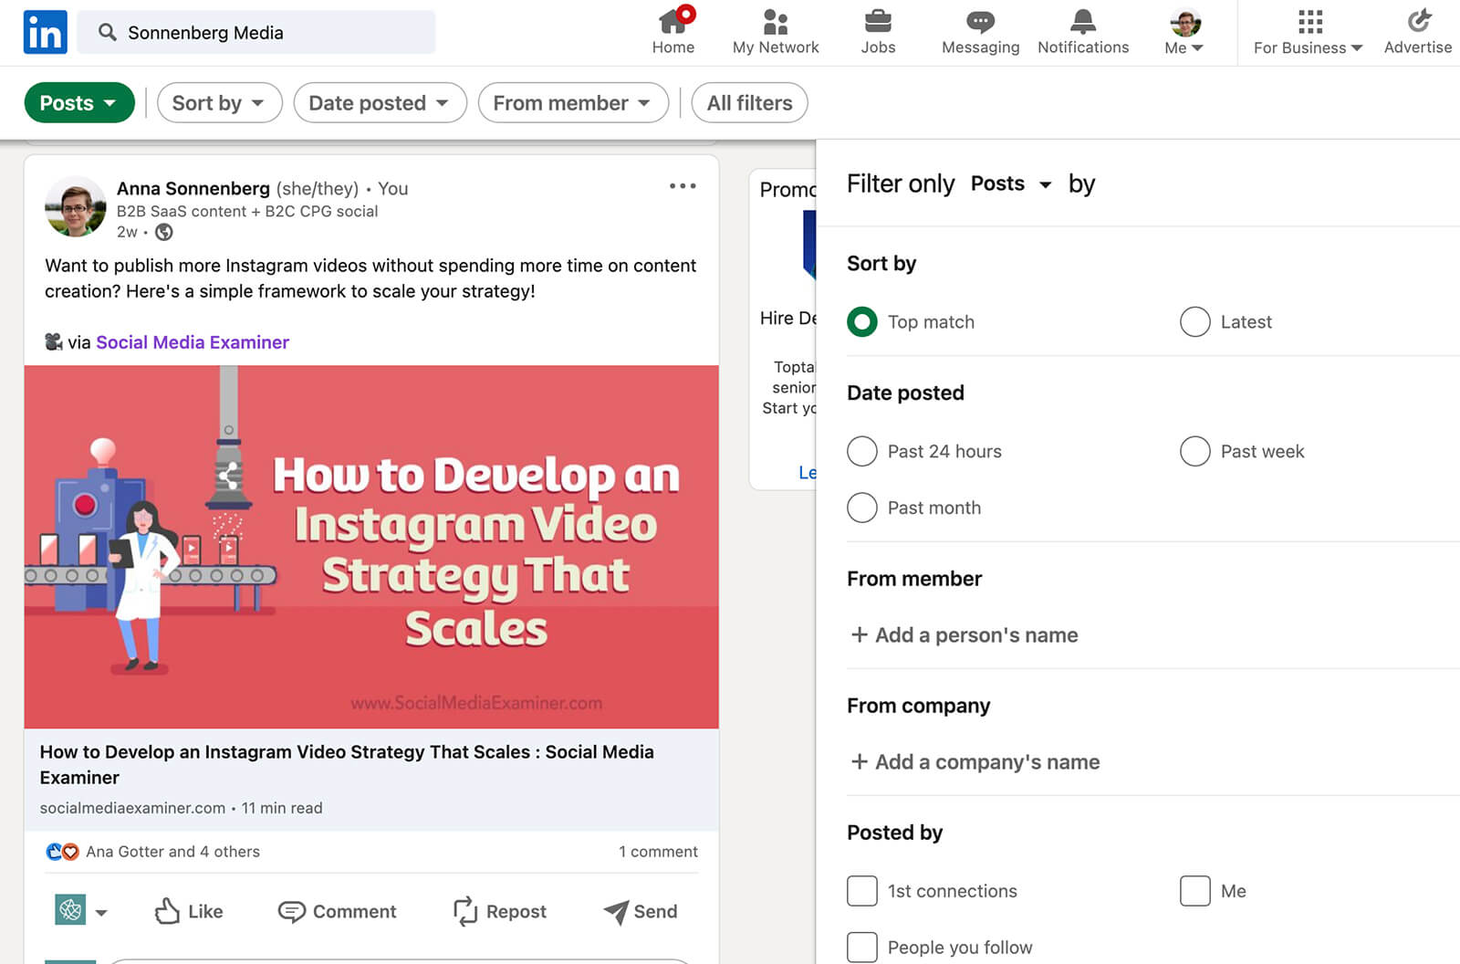Image resolution: width=1460 pixels, height=964 pixels.
Task: Open the 1 comment link
Action: coord(658,852)
